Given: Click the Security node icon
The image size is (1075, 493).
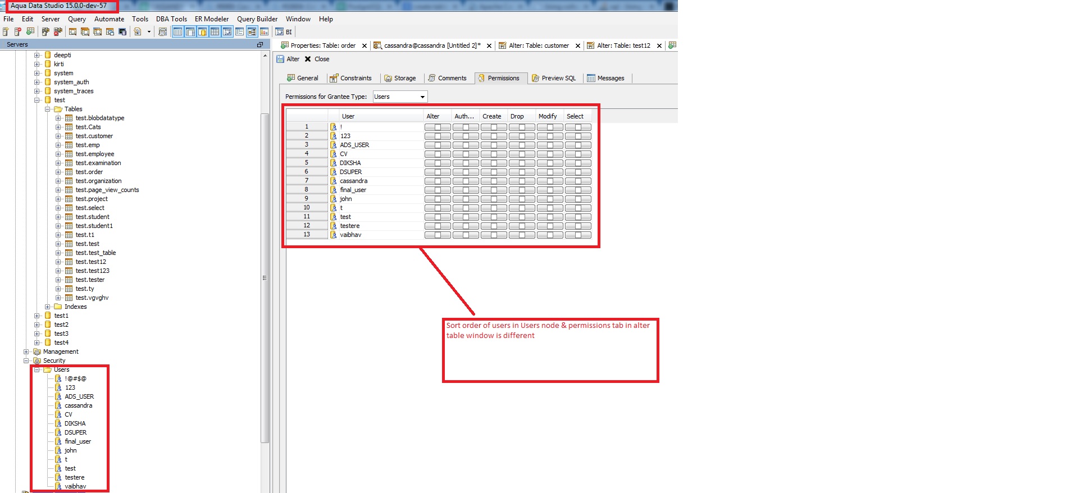Looking at the screenshot, I should pyautogui.click(x=37, y=360).
